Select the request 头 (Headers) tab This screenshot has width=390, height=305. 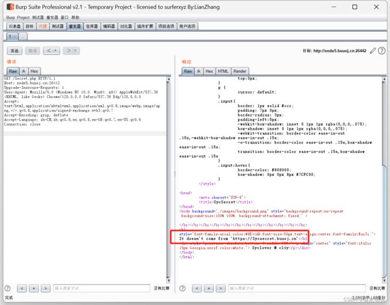tap(23, 71)
